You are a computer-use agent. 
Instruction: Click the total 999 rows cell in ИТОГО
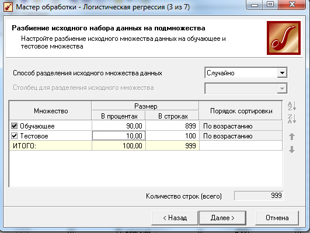tap(172, 146)
